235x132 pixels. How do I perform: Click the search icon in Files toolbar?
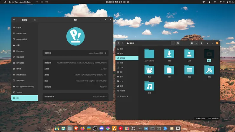[x=178, y=43]
